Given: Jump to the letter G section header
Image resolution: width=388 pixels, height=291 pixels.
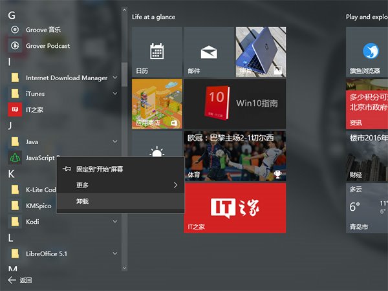Looking at the screenshot, I should [x=12, y=16].
